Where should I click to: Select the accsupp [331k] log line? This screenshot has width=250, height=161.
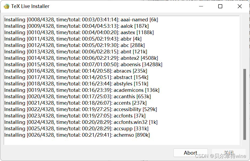76,129
